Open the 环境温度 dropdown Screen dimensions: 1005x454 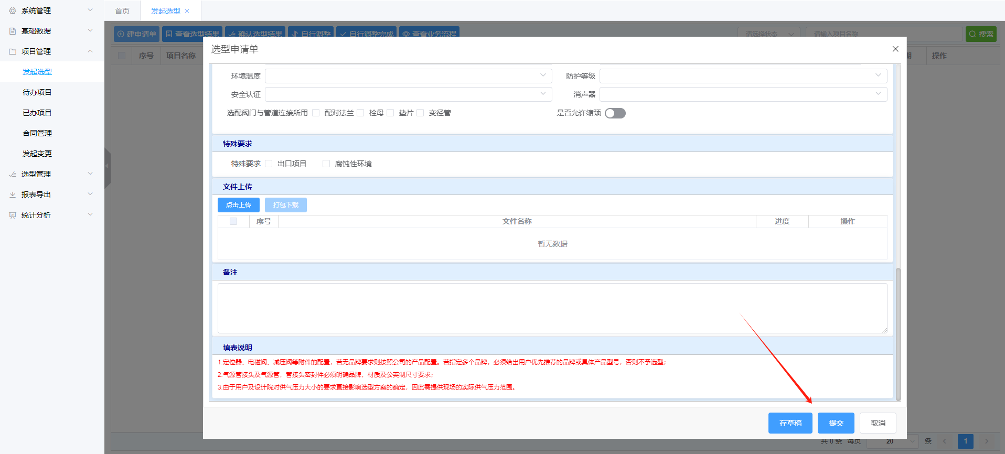click(408, 76)
